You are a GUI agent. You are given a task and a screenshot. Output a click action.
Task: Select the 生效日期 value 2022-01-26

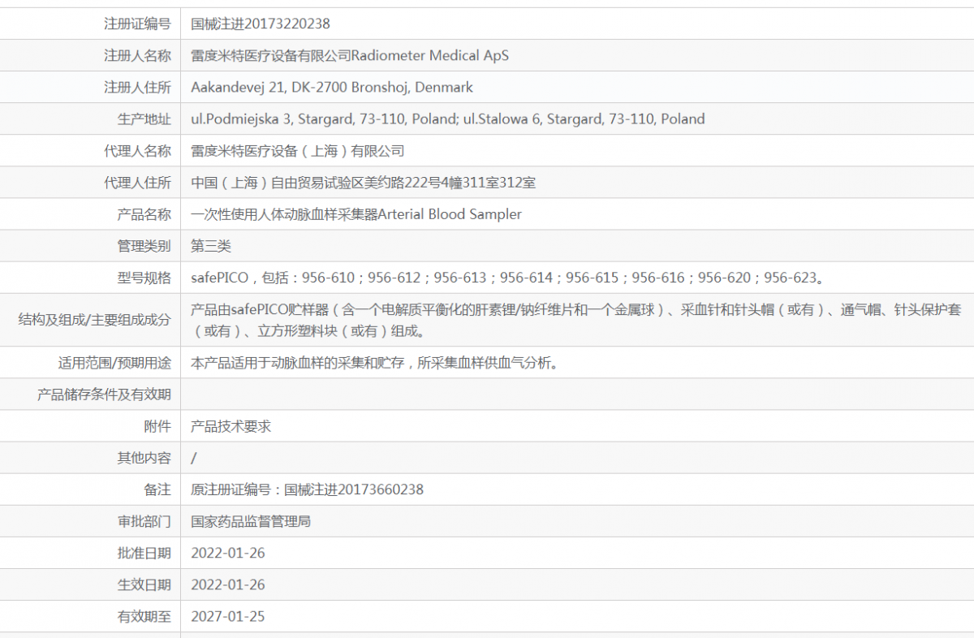tap(228, 585)
